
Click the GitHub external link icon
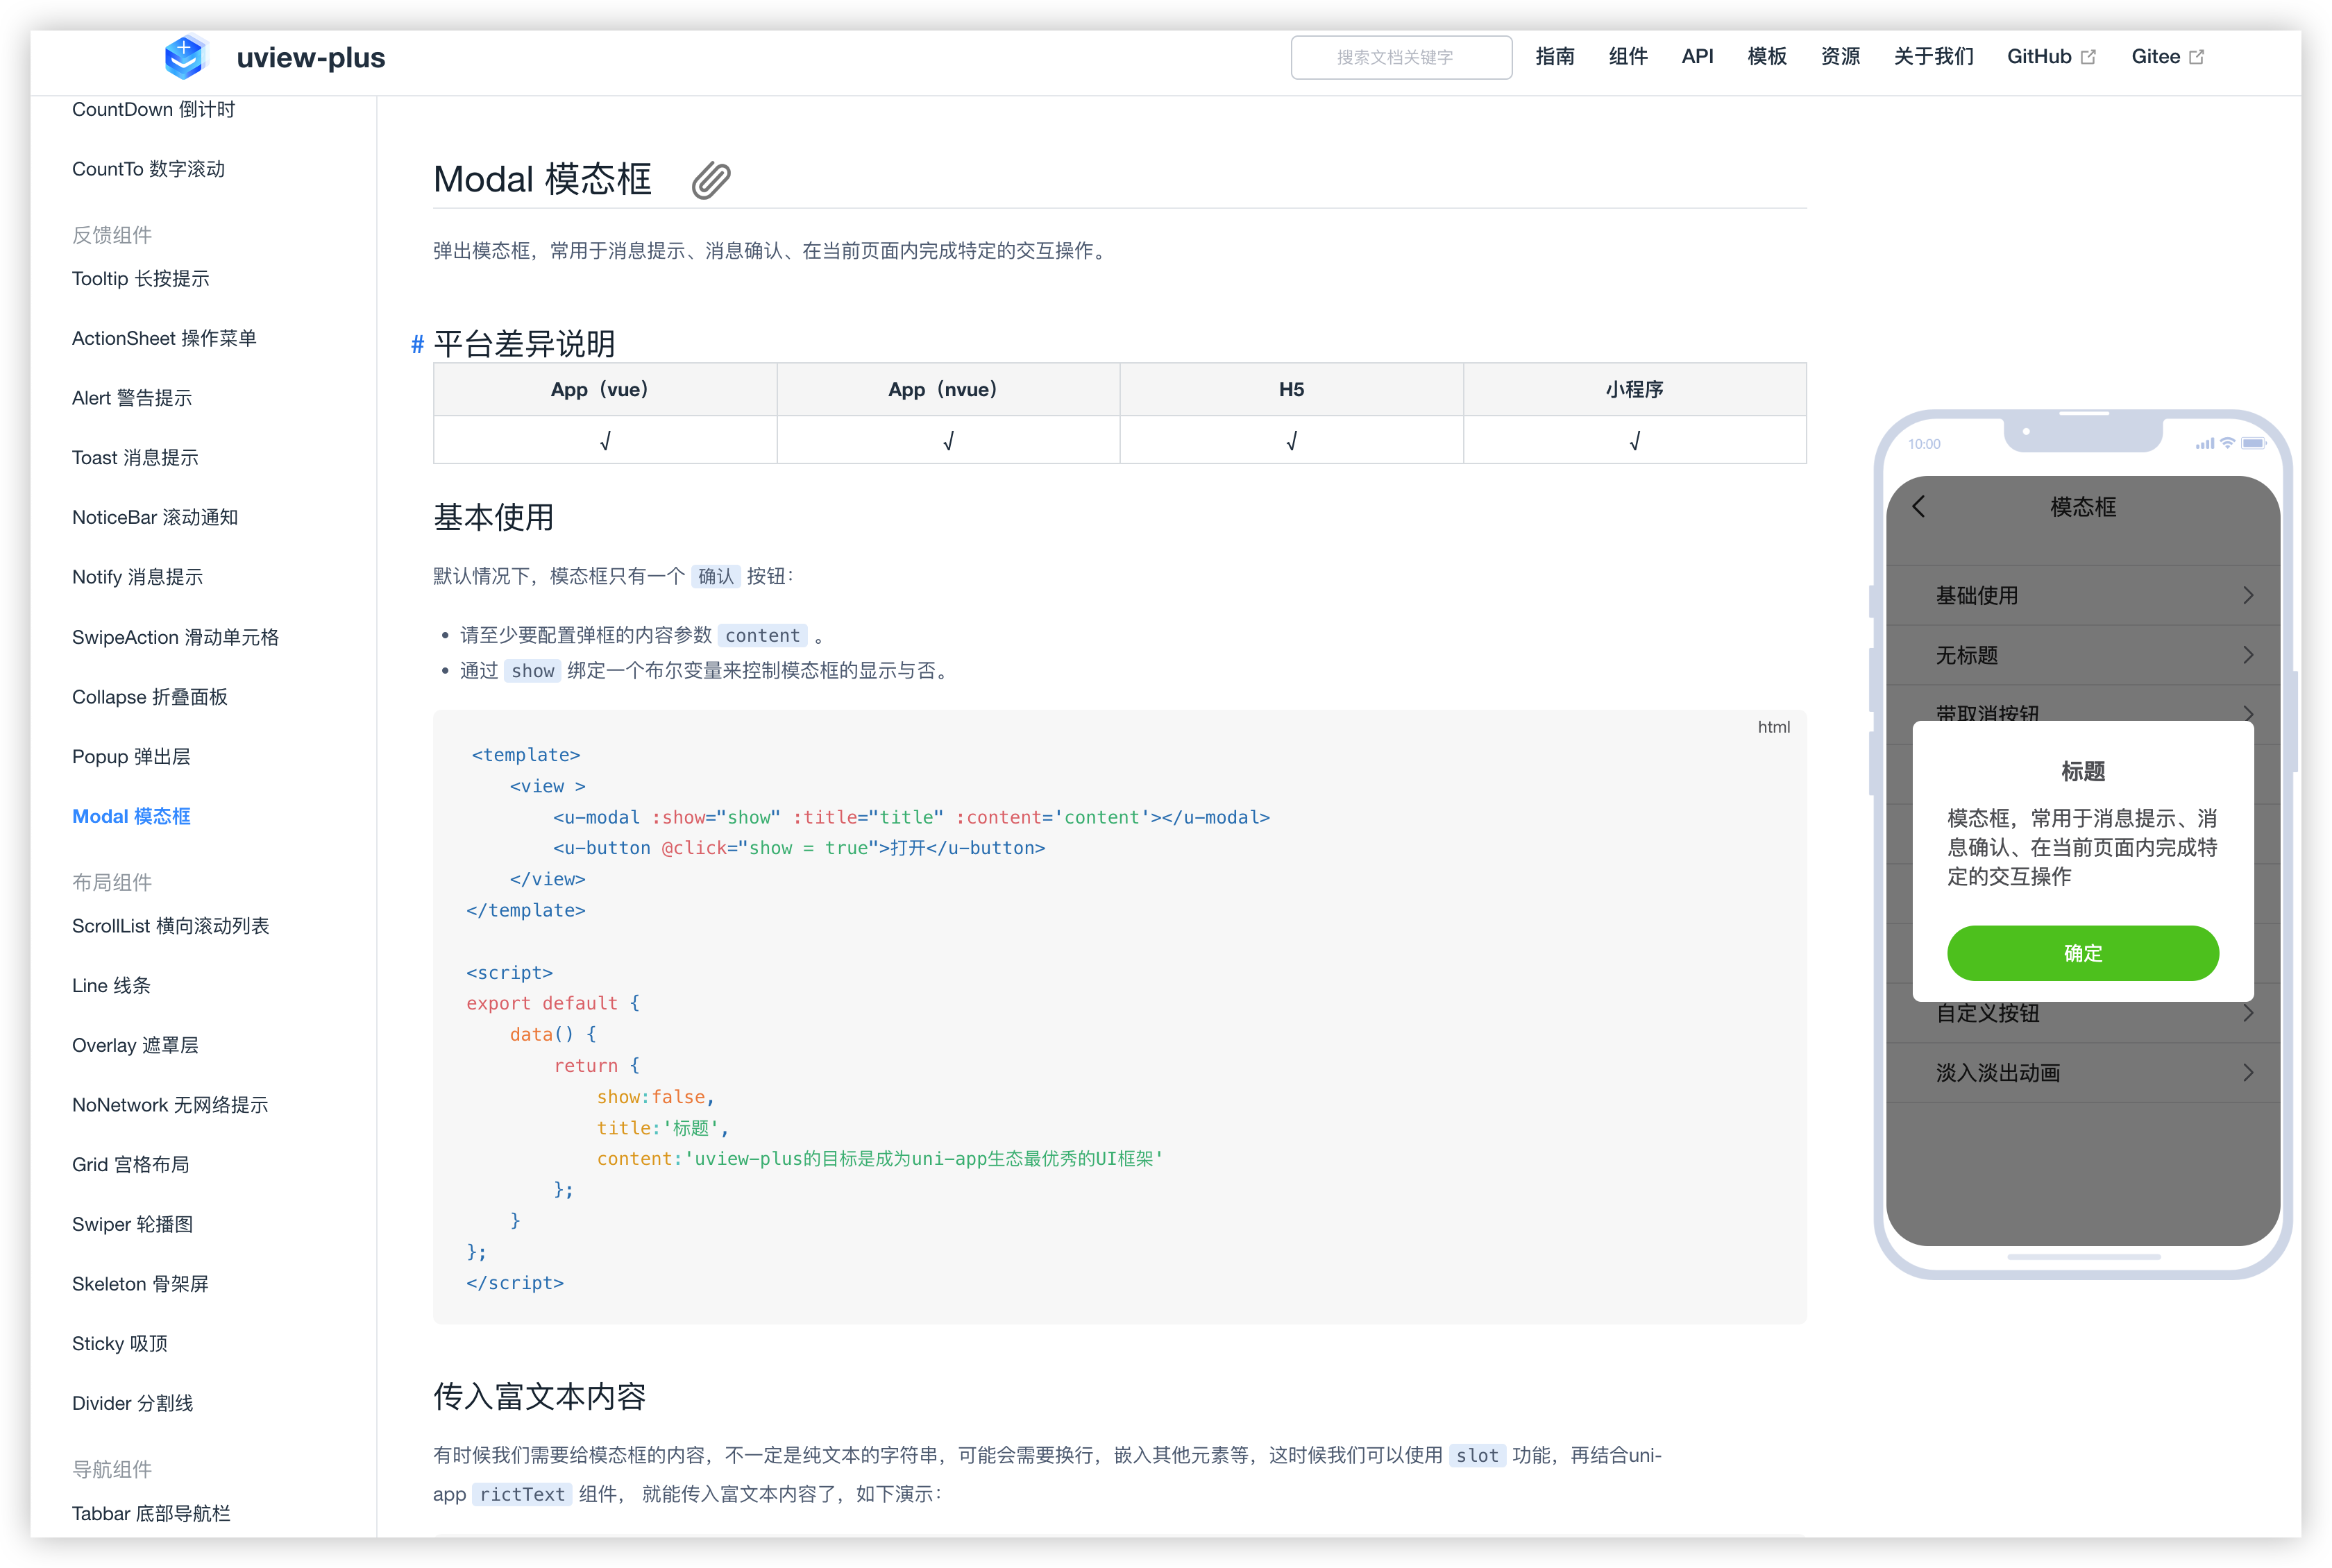pos(2089,57)
